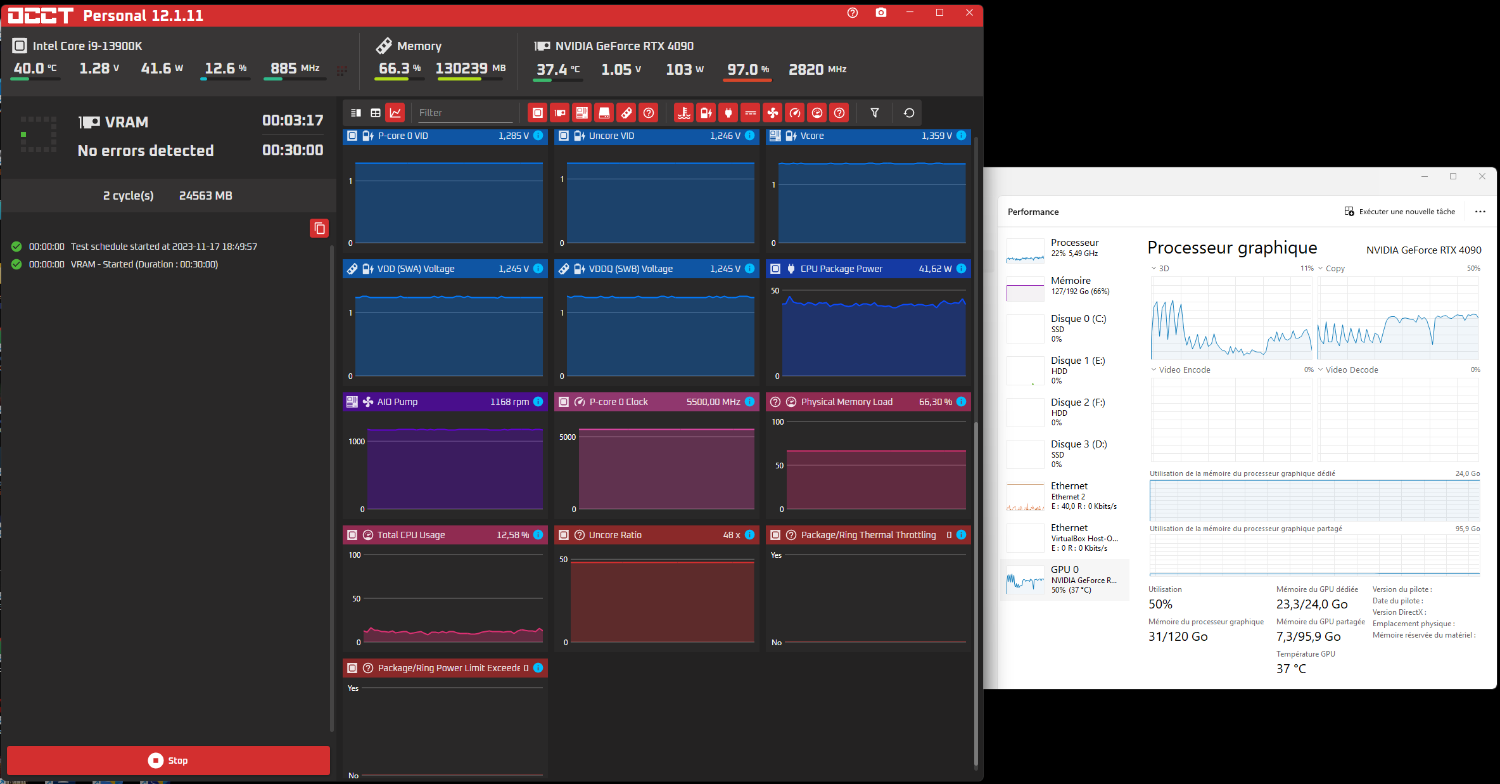1500x784 pixels.
Task: Toggle the motherboard hardware filter button
Action: point(582,113)
